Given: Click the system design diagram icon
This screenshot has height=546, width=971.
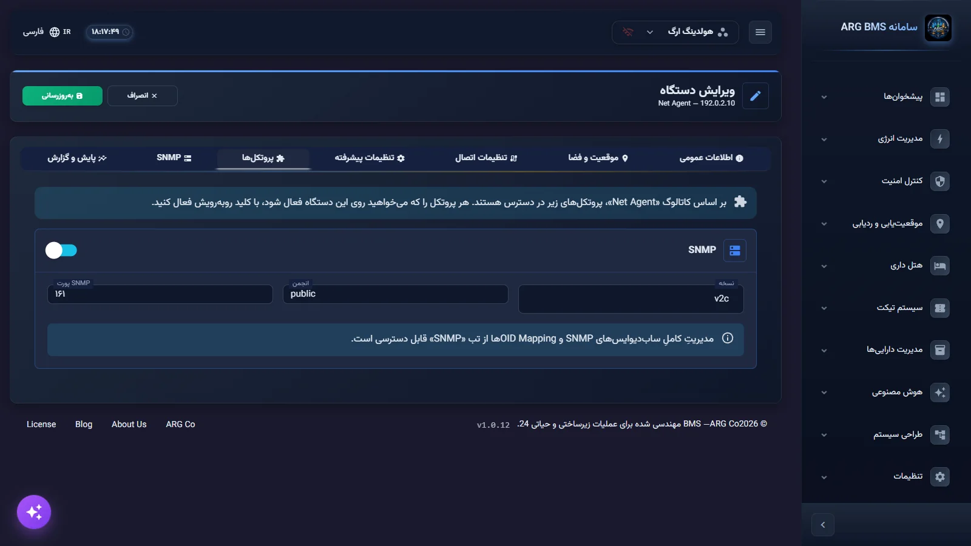Looking at the screenshot, I should pyautogui.click(x=940, y=435).
